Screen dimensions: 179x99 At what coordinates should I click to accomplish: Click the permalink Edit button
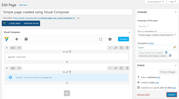tap(78, 18)
